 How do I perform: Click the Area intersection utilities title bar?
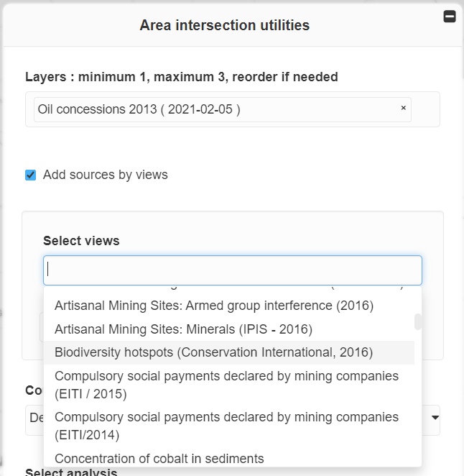click(x=224, y=25)
